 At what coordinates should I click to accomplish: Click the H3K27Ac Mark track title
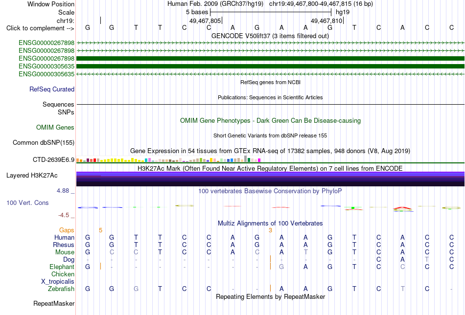(x=270, y=168)
